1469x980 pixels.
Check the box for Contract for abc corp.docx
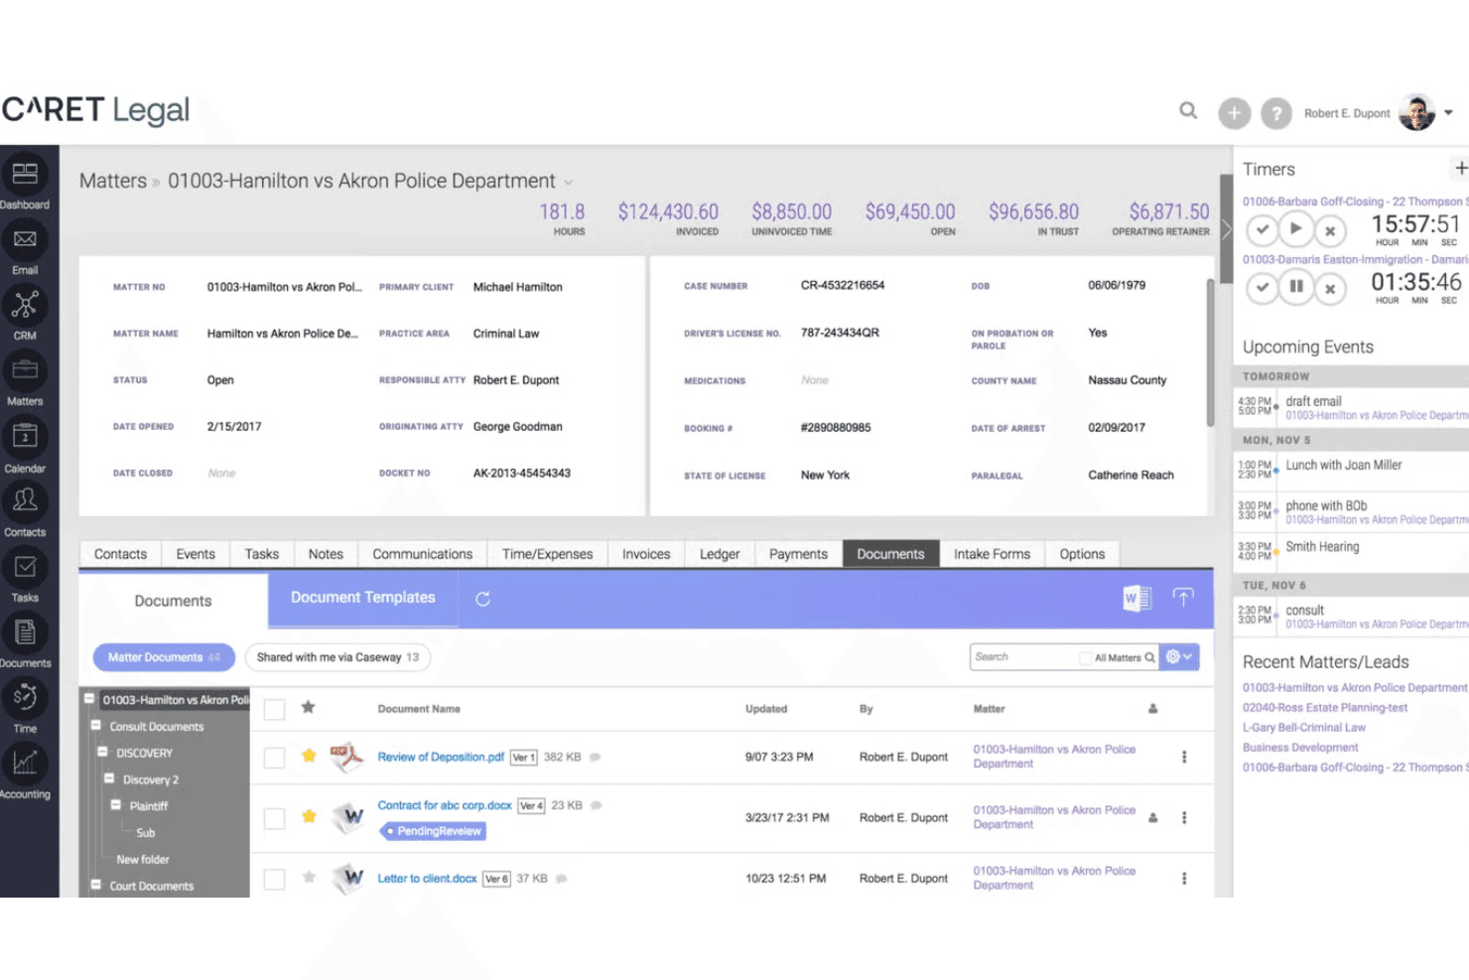275,818
